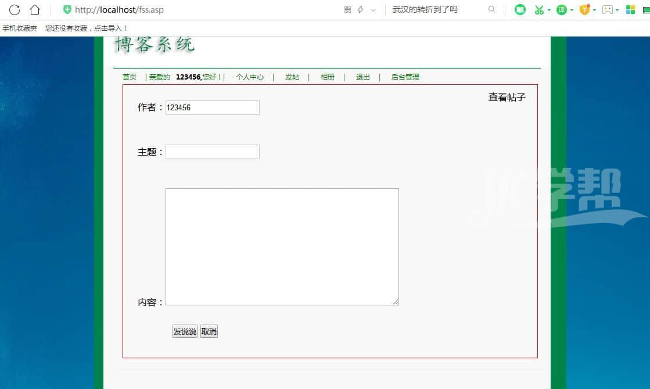Click the colorful four-square apps icon
The height and width of the screenshot is (389, 650).
click(630, 10)
